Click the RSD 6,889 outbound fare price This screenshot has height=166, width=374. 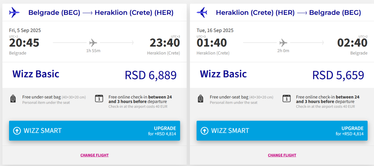(x=150, y=75)
